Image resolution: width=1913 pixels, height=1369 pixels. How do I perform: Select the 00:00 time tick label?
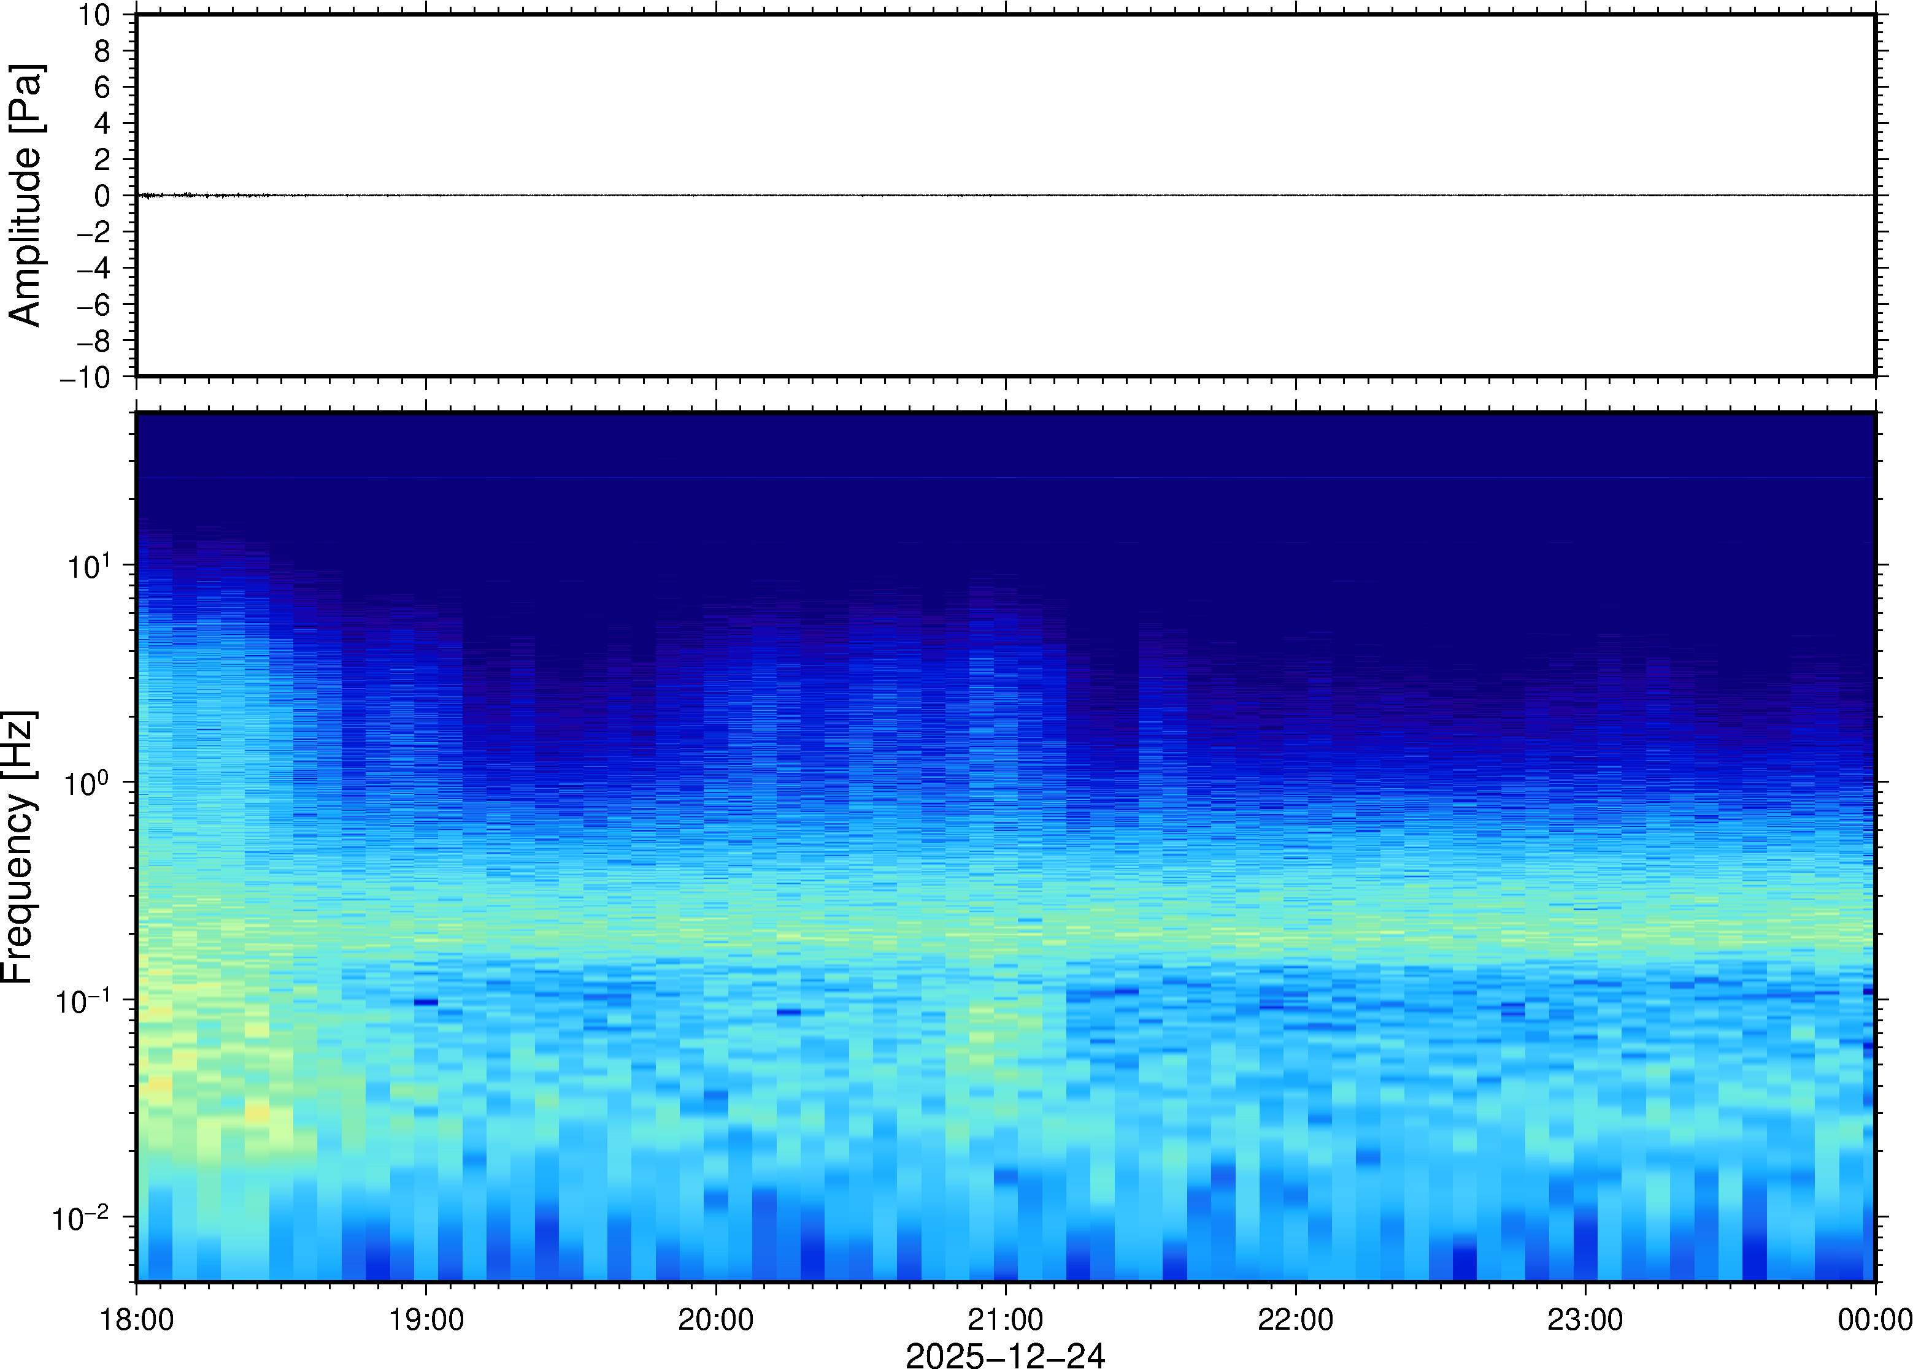pos(1874,1319)
